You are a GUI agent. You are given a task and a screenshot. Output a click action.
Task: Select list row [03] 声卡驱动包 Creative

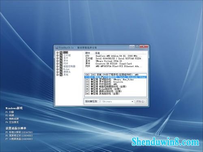pyautogui.click(x=115, y=82)
